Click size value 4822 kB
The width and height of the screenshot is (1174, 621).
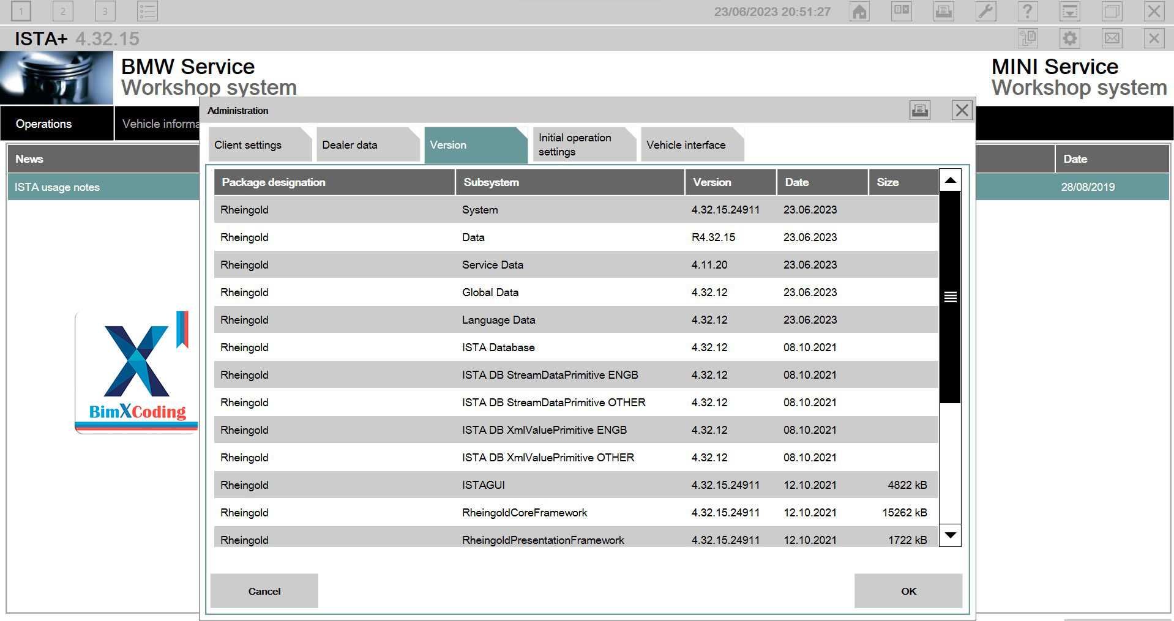click(x=907, y=485)
